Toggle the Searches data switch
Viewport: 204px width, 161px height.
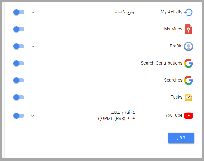[19, 80]
